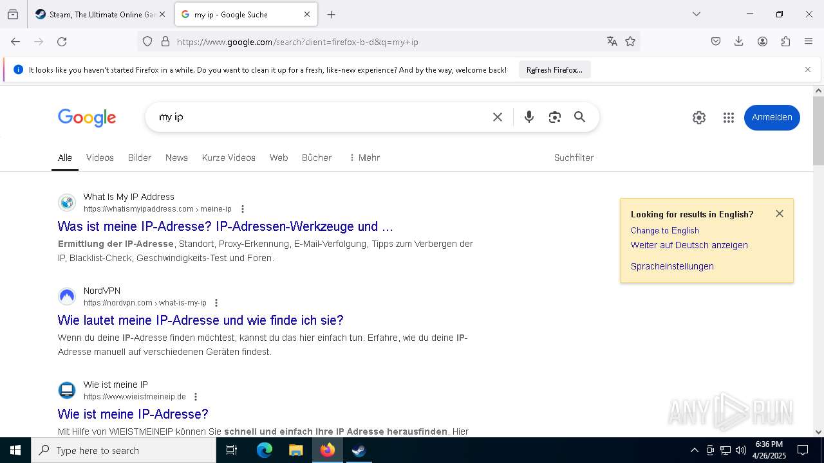Click Change to English link
This screenshot has height=463, width=824.
point(665,230)
